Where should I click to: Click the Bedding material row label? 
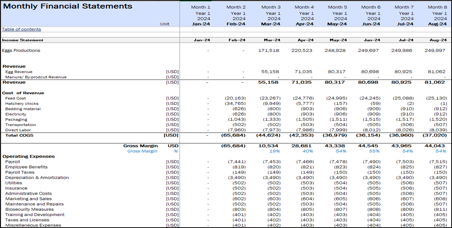click(23, 109)
